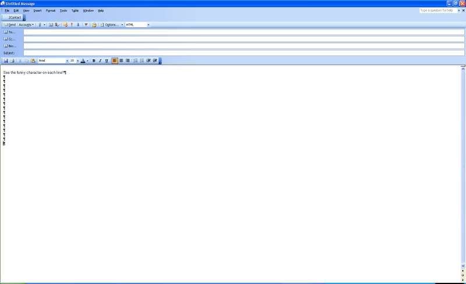Image resolution: width=466 pixels, height=284 pixels.
Task: Click the Message Flag icon
Action: 86,25
